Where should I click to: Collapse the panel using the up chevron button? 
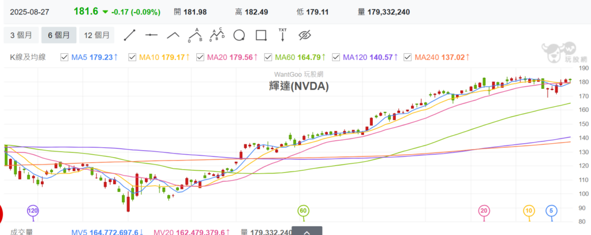[x=307, y=231]
